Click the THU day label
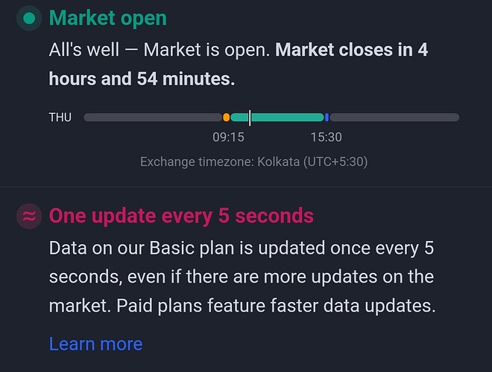 (x=60, y=118)
